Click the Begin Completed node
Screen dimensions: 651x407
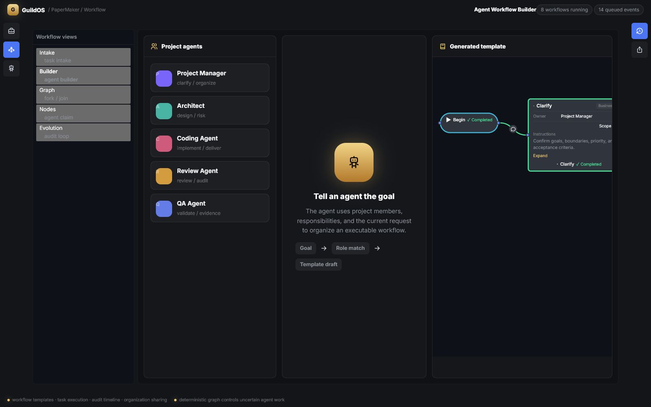(x=469, y=123)
